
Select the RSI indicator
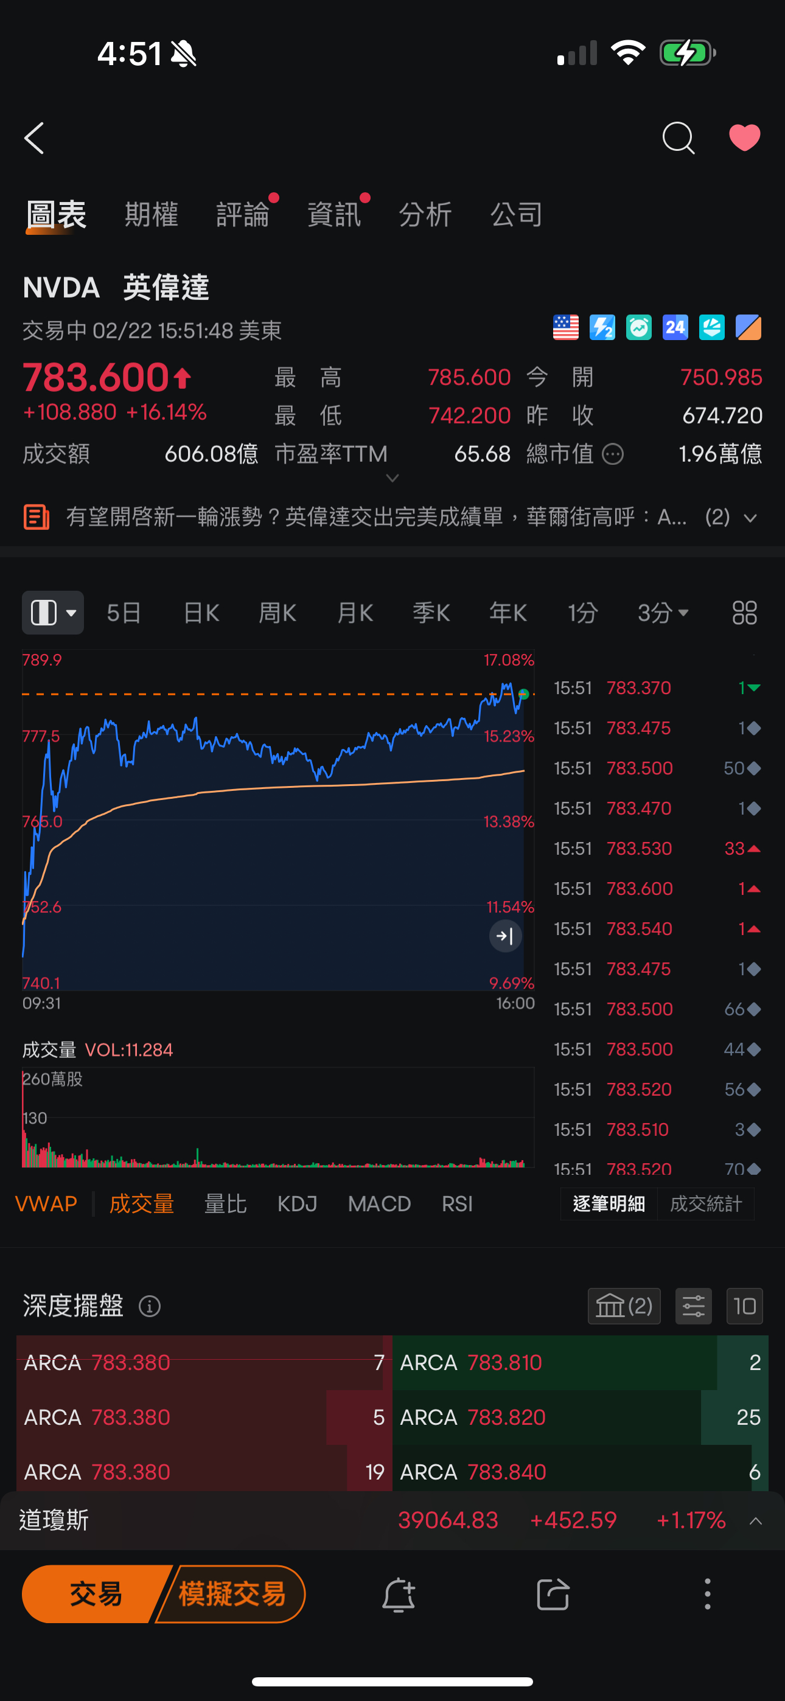pyautogui.click(x=457, y=1204)
